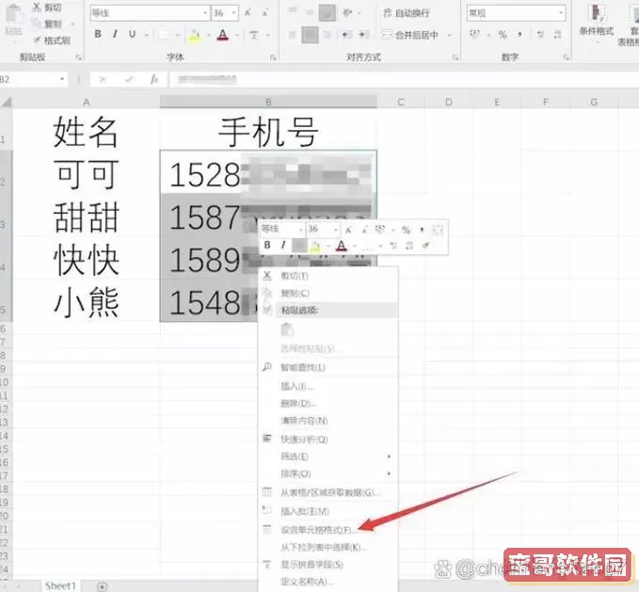
Task: Choose Insert Comment 插入批注(M) in context menu
Action: 328,511
